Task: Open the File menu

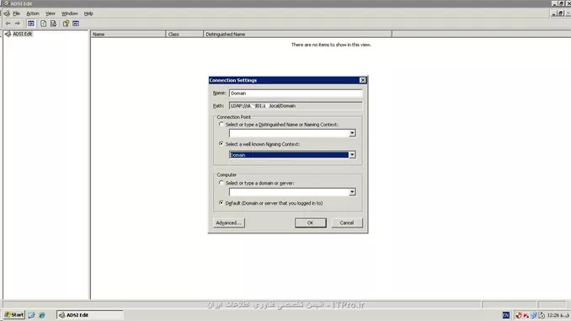Action: point(16,13)
